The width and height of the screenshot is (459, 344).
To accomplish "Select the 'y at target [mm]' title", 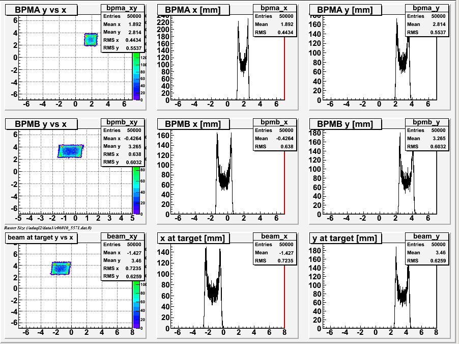I will click(346, 238).
